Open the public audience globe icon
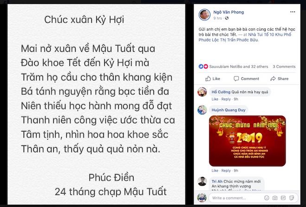Image resolution: width=306 pixels, height=207 pixels. pos(227,18)
